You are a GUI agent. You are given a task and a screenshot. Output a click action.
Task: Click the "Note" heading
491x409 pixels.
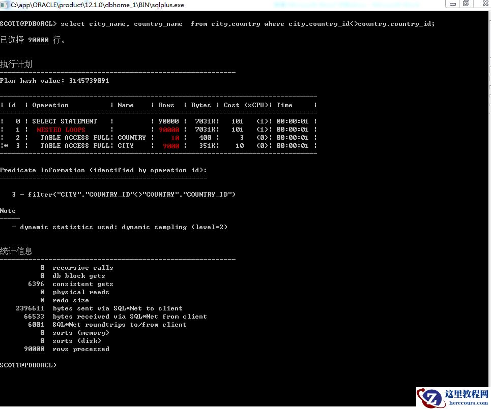coord(8,211)
